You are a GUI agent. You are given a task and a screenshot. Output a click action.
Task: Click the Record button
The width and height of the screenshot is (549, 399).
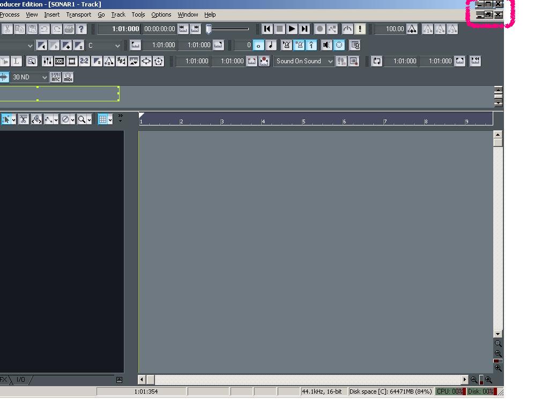click(320, 29)
